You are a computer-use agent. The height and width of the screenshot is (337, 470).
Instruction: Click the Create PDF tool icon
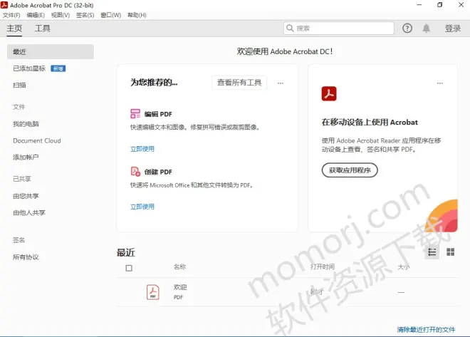tap(135, 172)
